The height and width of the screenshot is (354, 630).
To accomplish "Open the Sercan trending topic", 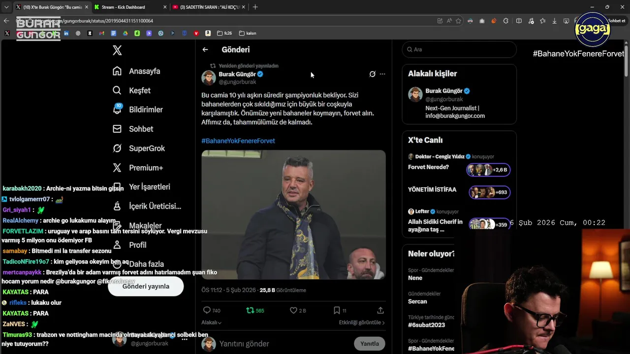I will [417, 301].
